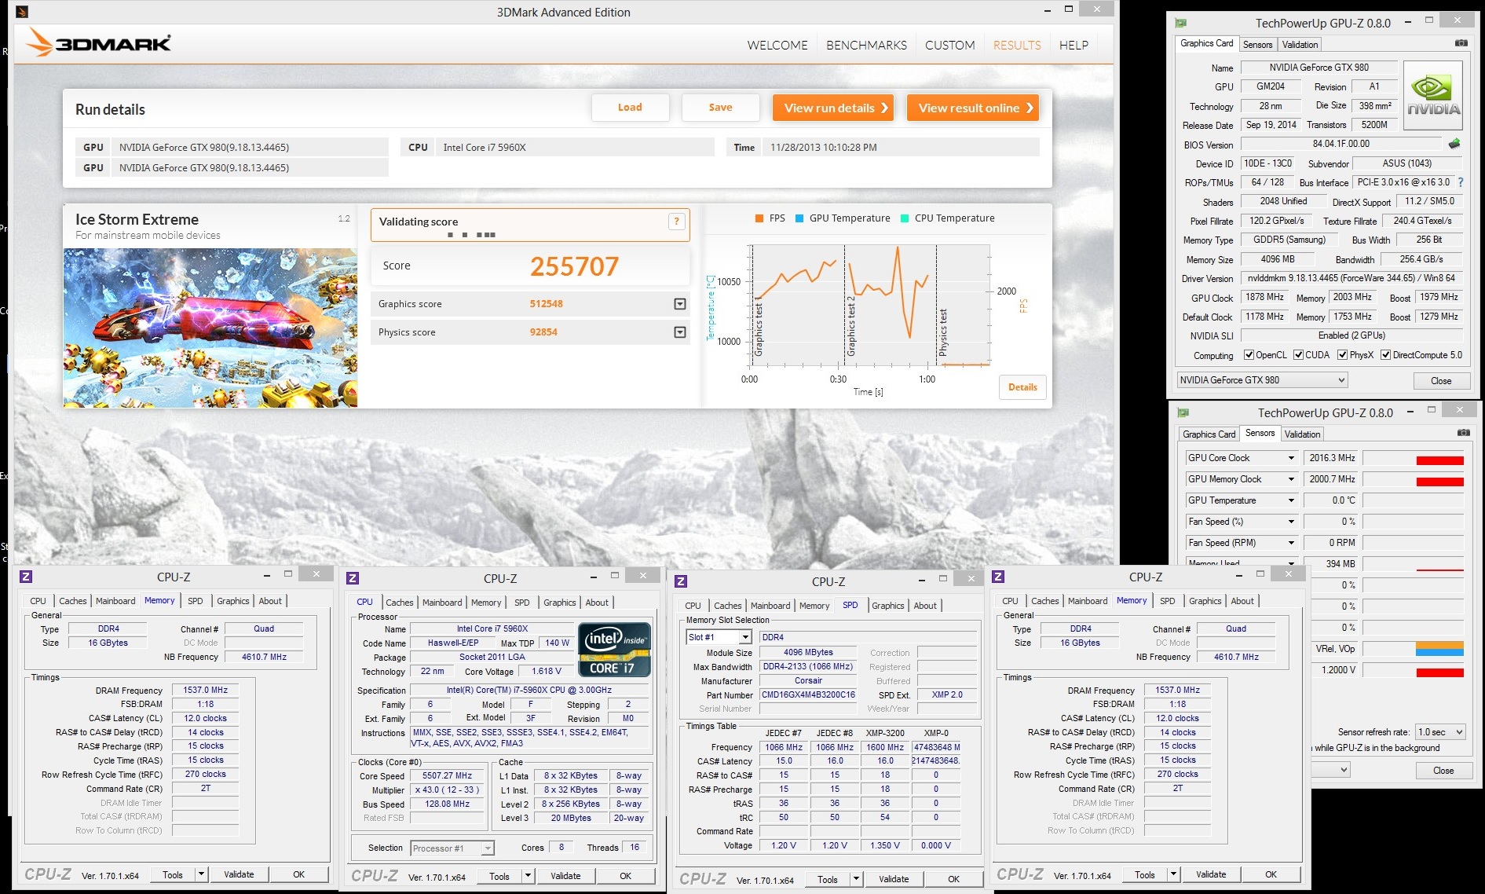Viewport: 1485px width, 894px height.
Task: Click the Intel Core i7 badge
Action: (x=615, y=650)
